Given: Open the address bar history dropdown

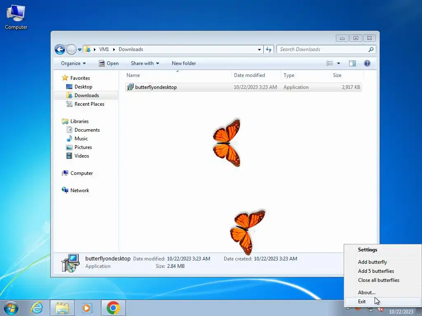Looking at the screenshot, I should (259, 49).
